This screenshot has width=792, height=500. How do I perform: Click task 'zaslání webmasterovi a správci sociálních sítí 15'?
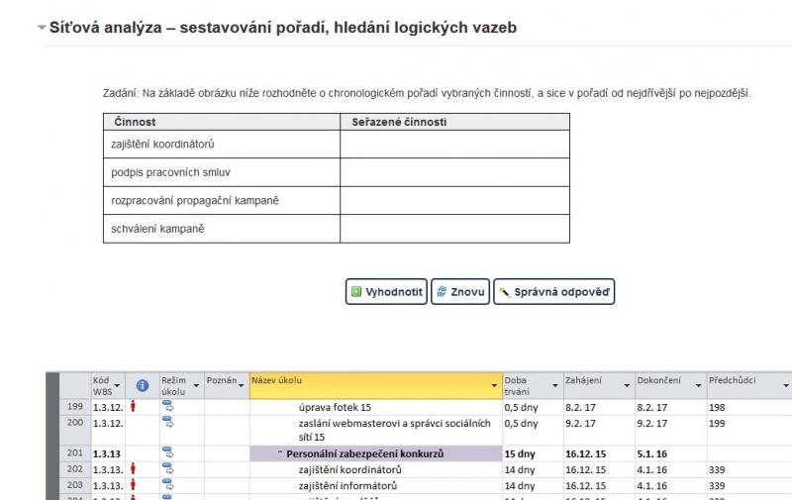tap(394, 431)
